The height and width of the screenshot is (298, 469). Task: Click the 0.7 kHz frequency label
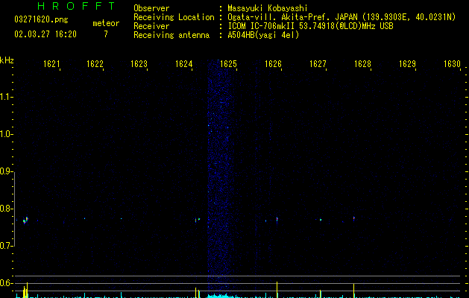pos(6,246)
